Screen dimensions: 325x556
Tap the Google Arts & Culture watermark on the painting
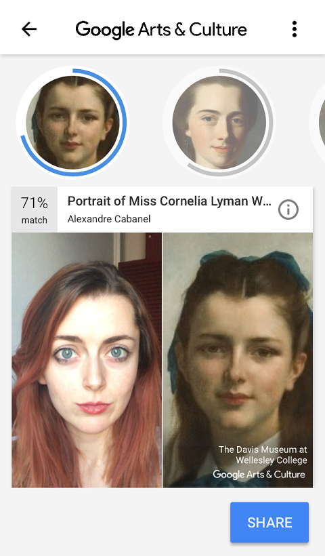click(x=259, y=475)
